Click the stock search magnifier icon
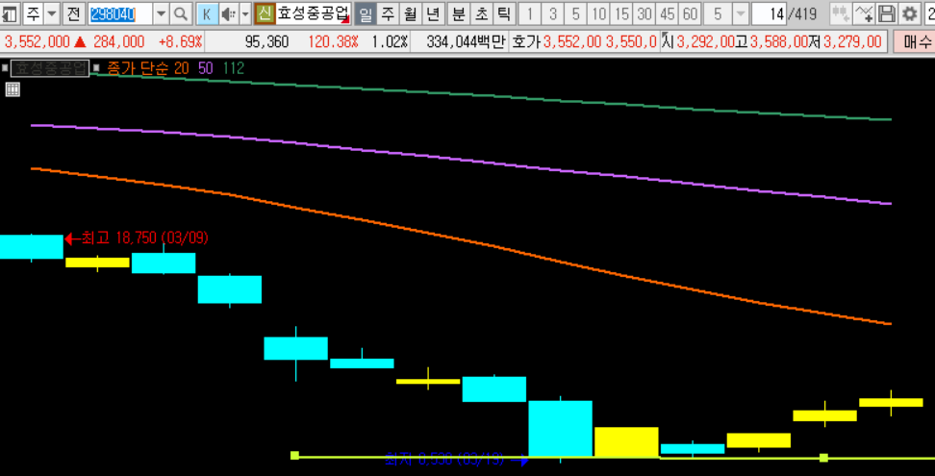This screenshot has width=935, height=476. 182,13
